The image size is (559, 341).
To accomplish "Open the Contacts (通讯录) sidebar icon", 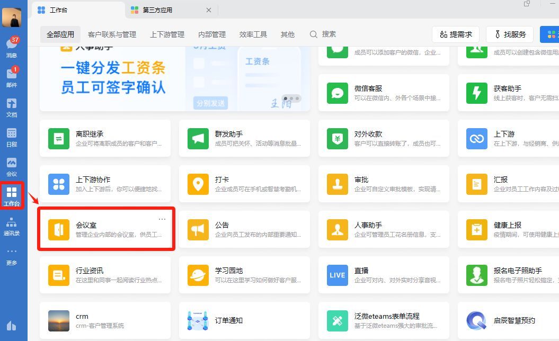I will [11, 226].
